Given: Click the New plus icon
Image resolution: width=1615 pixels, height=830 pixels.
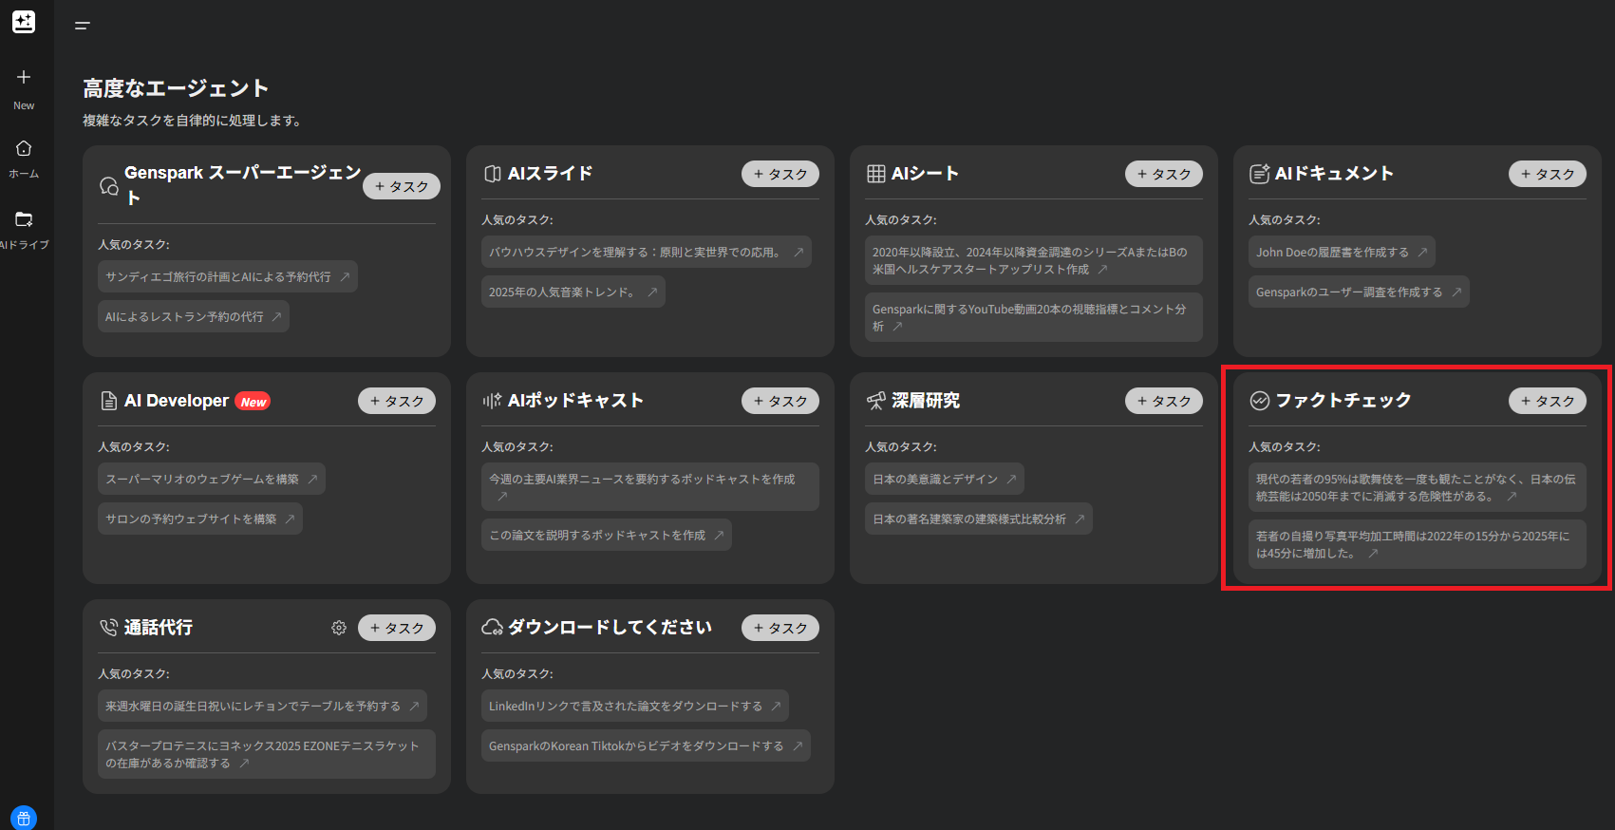Looking at the screenshot, I should [24, 77].
